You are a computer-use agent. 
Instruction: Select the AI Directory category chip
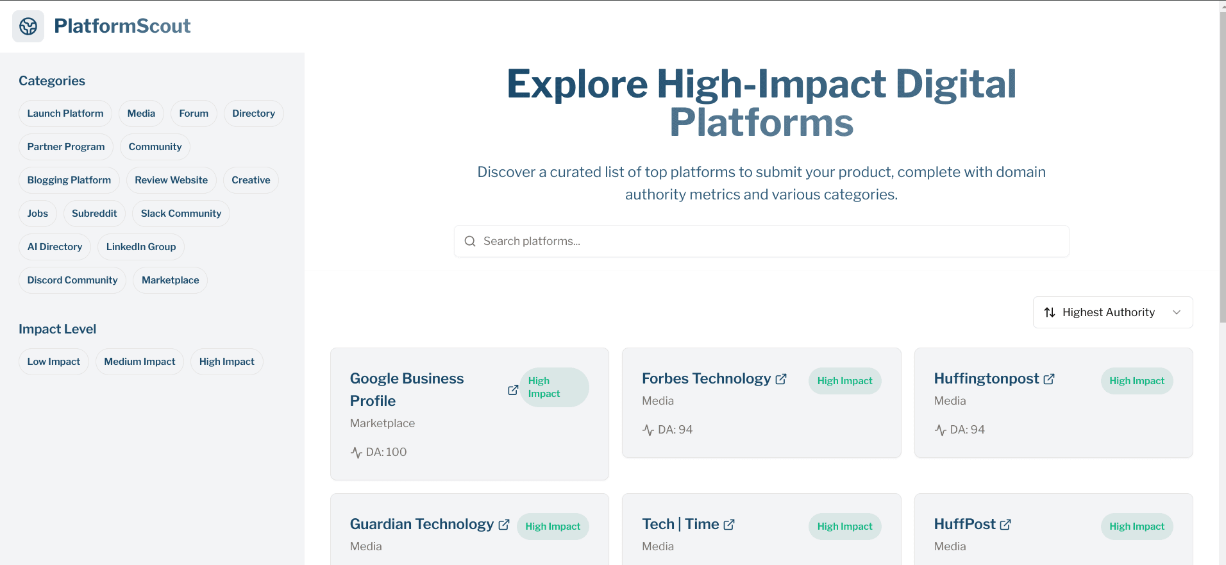coord(55,247)
